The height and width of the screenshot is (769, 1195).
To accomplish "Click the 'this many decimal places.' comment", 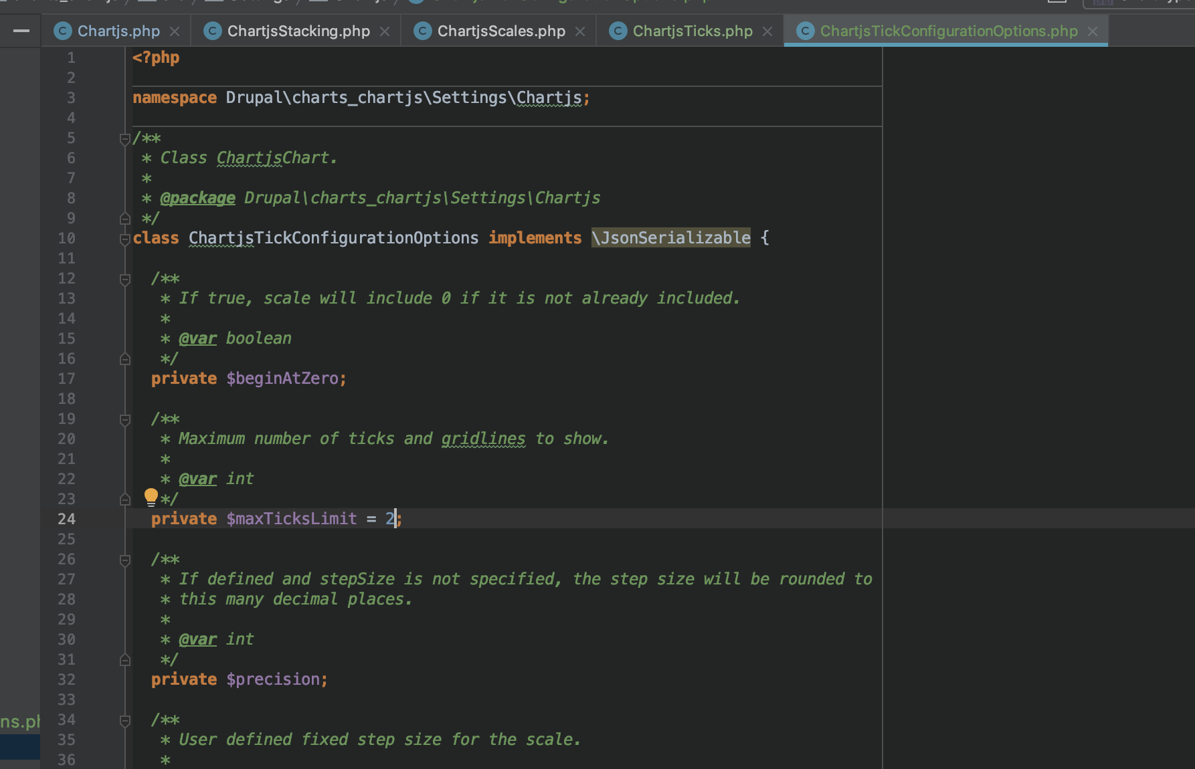I will coord(296,598).
